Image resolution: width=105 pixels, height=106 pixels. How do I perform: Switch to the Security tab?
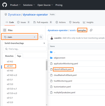(74, 22)
